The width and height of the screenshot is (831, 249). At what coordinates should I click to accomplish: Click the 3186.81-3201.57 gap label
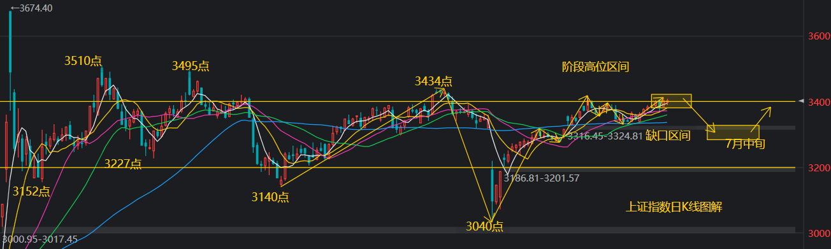coord(541,178)
